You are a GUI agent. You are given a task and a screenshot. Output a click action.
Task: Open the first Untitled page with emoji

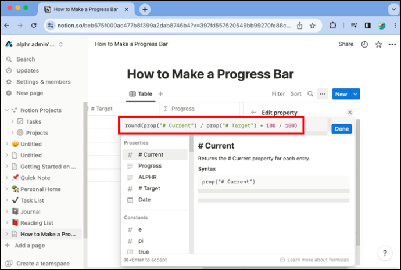(x=31, y=144)
